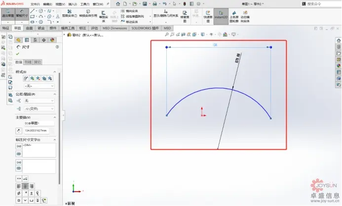342x206 pixels.
Task: Click Move Entities (移动实体)
Action: pos(130,22)
